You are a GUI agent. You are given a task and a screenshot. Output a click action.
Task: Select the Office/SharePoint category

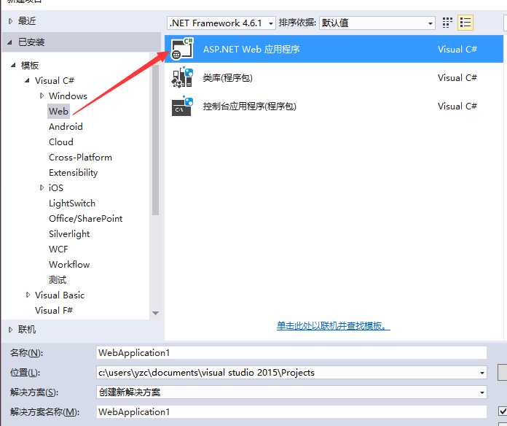[x=86, y=219]
